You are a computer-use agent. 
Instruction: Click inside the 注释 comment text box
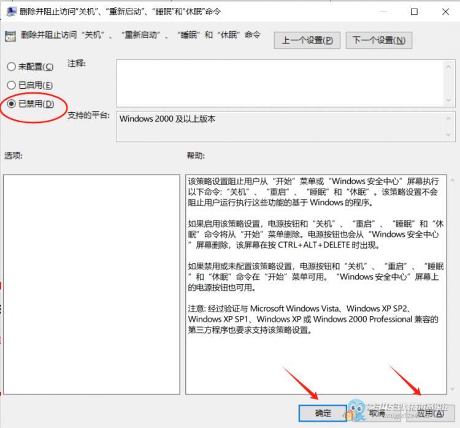click(x=280, y=83)
